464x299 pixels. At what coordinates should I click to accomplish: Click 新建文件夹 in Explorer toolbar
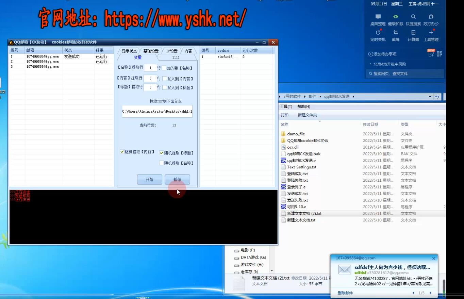click(307, 115)
